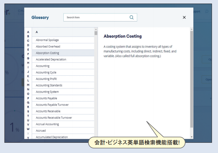Go to letter S in alphabet index
The image size is (218, 153).
pos(28,111)
